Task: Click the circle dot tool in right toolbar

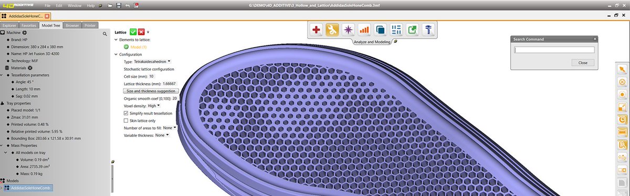Action: click(622, 95)
